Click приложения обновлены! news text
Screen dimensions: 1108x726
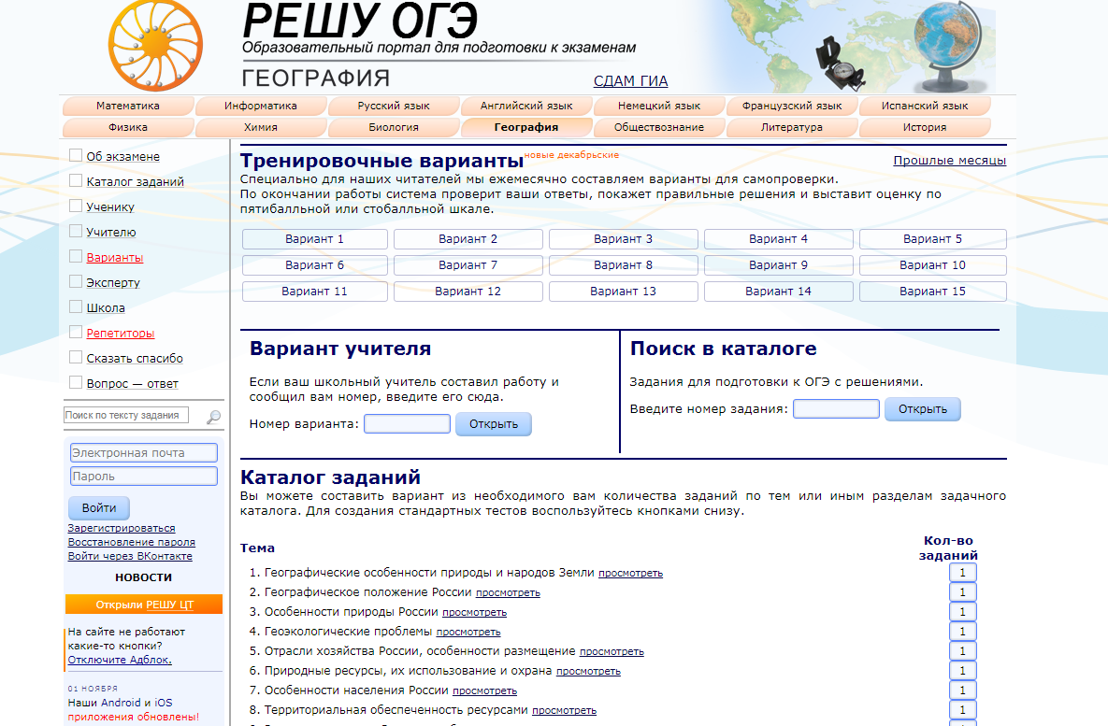tap(134, 716)
